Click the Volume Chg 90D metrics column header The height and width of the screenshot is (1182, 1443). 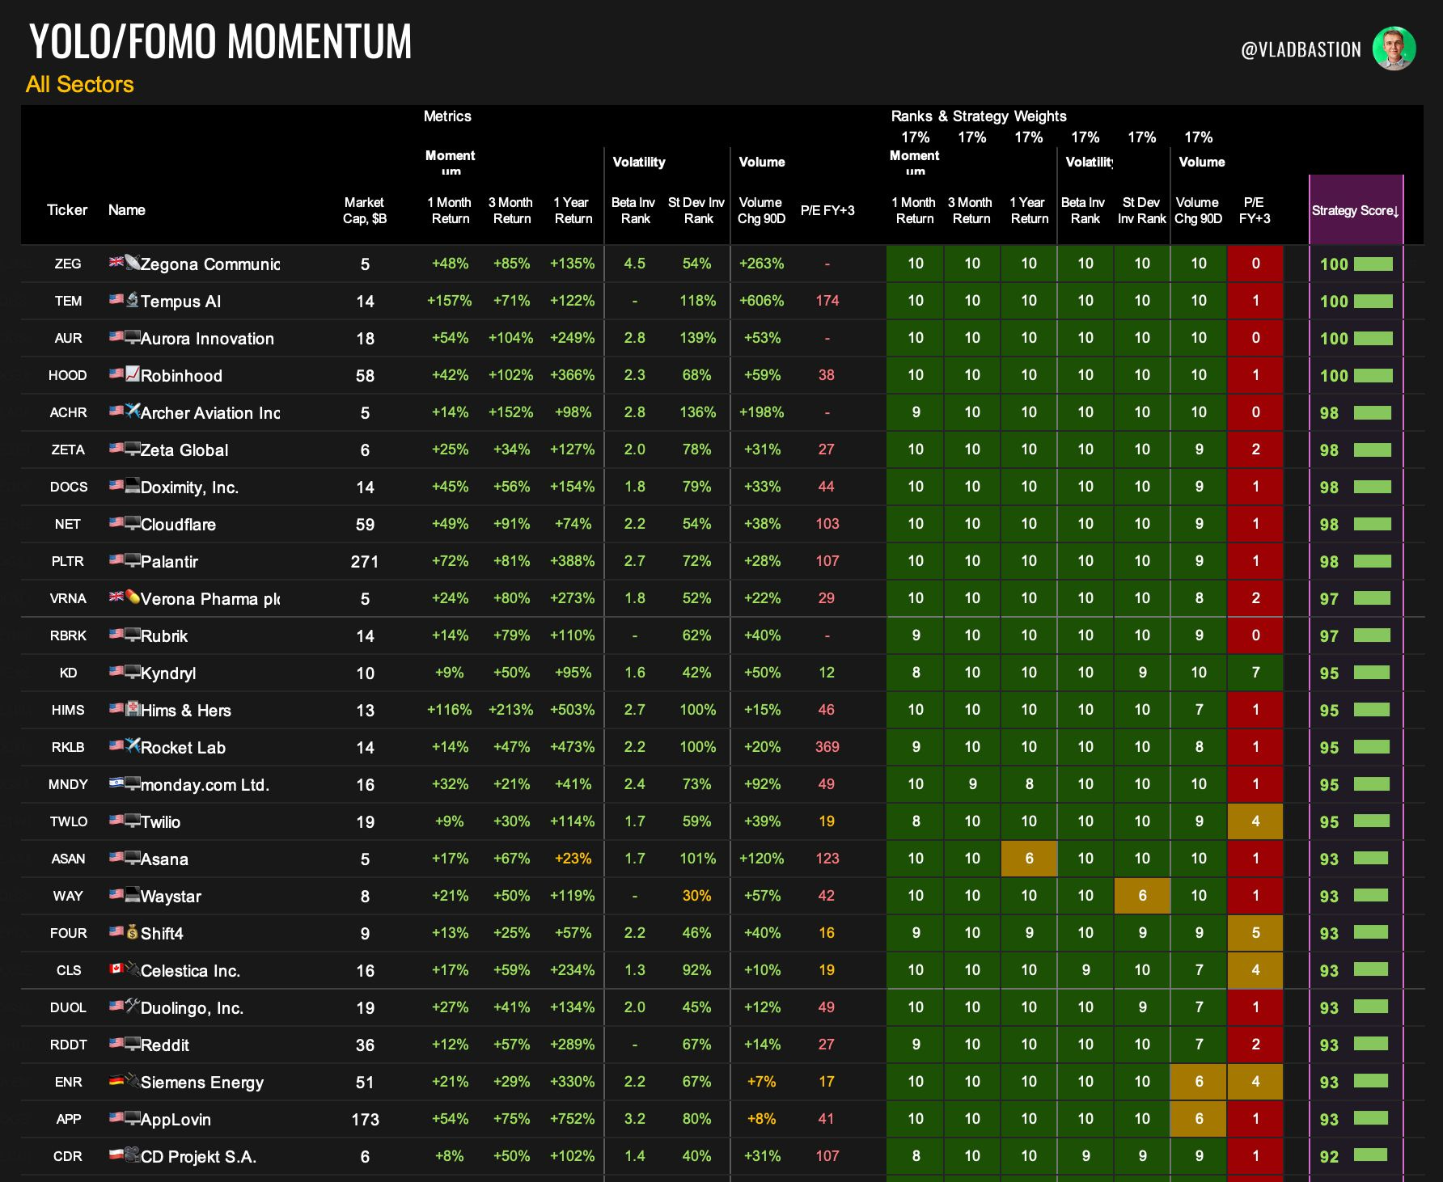point(761,210)
